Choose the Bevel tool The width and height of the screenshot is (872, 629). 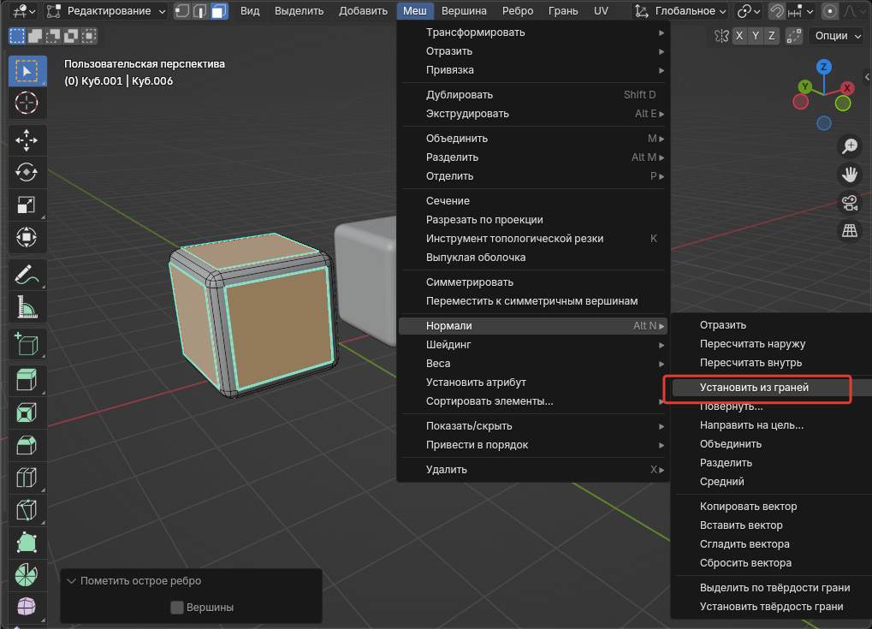pos(27,445)
